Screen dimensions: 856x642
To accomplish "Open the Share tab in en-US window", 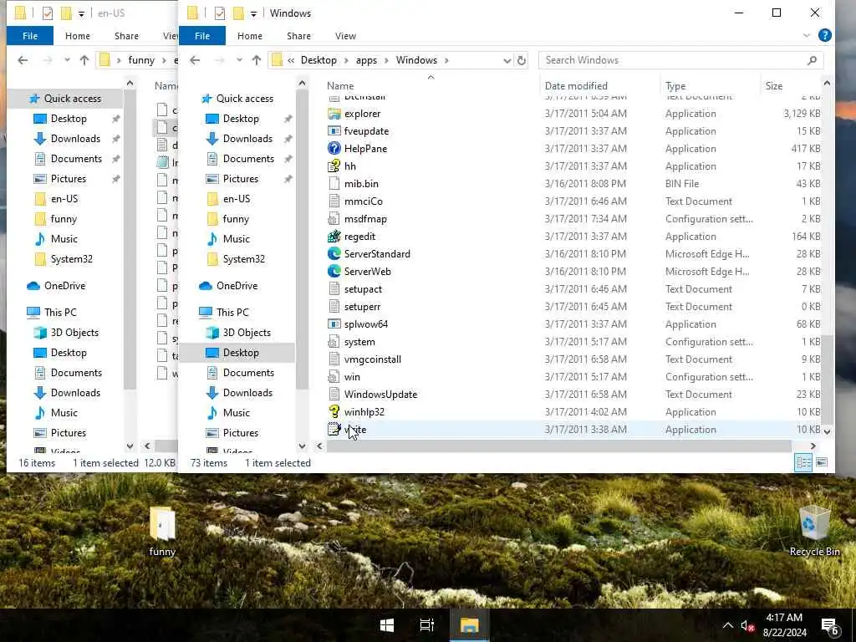I will [126, 35].
